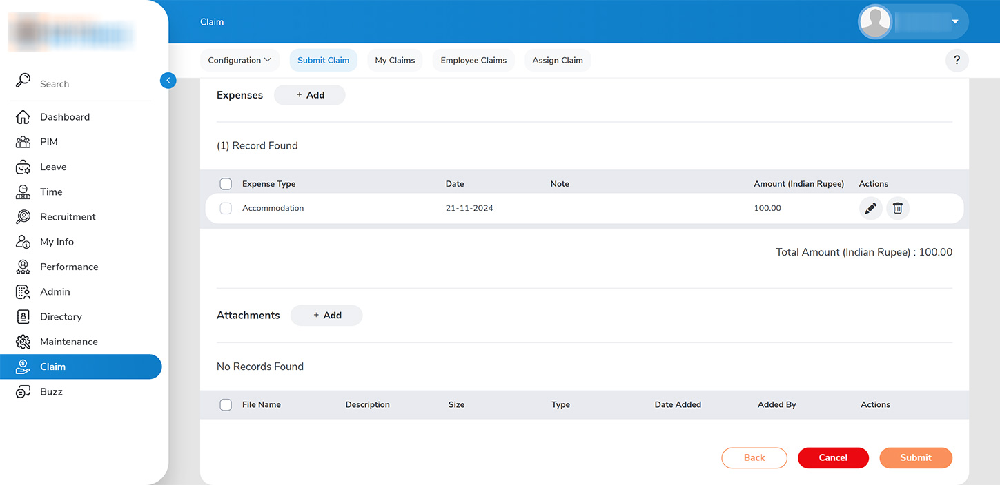Click the Performance icon in sidebar
The image size is (1000, 485).
tap(23, 267)
